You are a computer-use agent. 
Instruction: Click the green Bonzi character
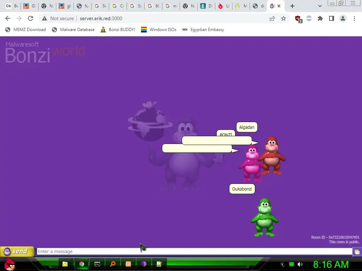click(264, 217)
